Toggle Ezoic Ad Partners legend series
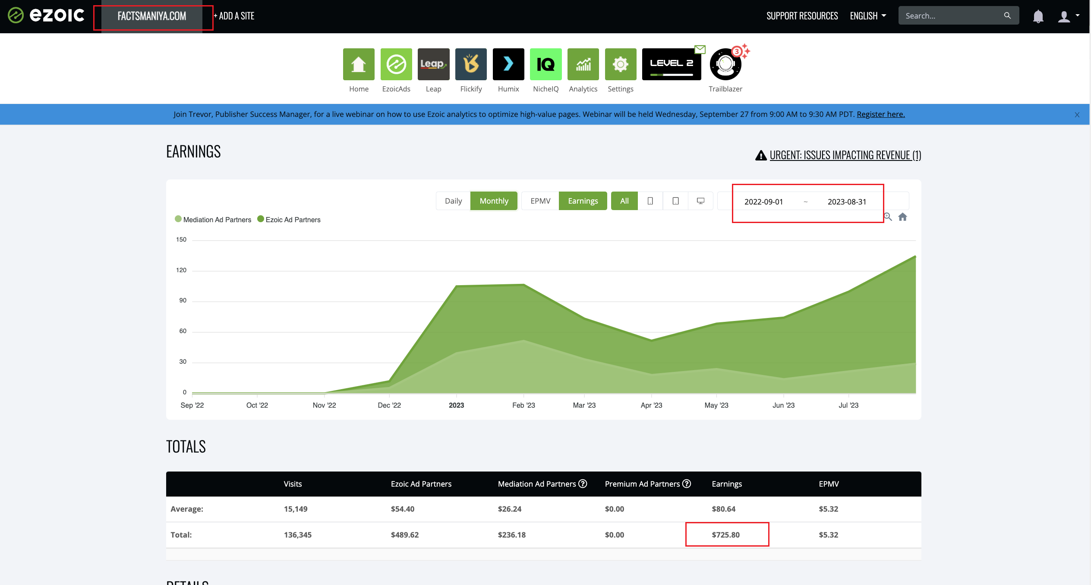The image size is (1091, 585). tap(289, 220)
